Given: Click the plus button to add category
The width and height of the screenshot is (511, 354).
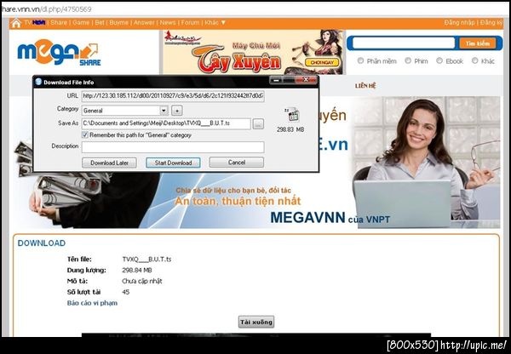Looking at the screenshot, I should tap(176, 111).
